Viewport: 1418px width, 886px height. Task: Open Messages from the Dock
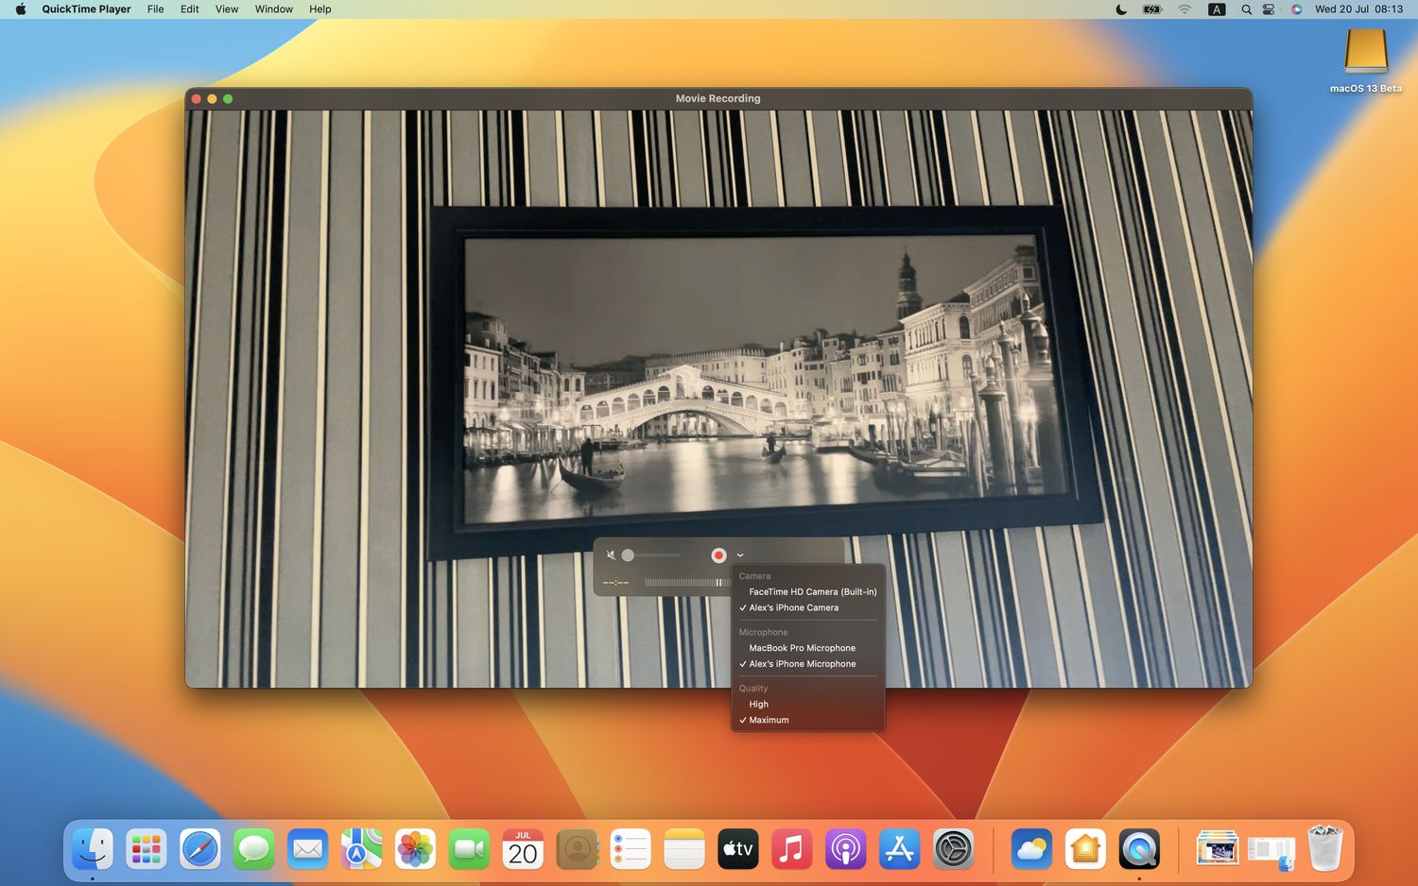(x=254, y=849)
